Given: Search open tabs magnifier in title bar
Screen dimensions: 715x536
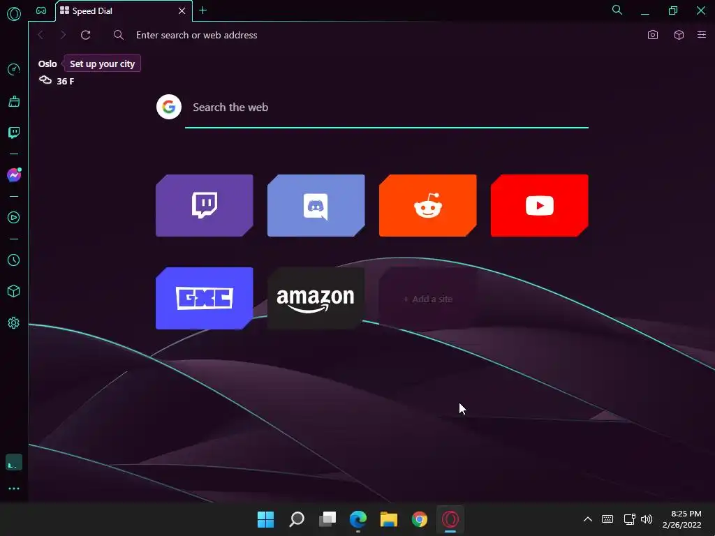Looking at the screenshot, I should coord(617,10).
